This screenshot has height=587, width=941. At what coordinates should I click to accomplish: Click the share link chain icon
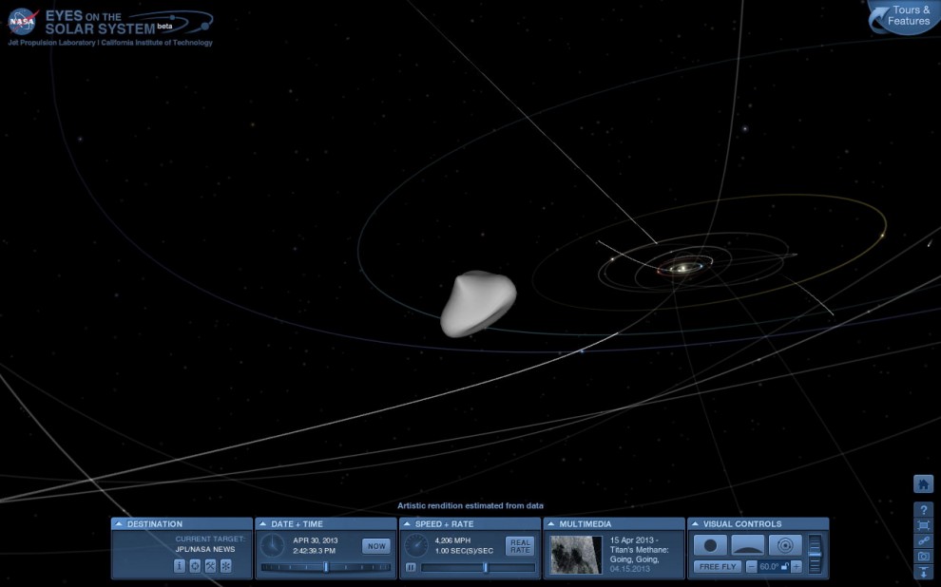point(924,540)
